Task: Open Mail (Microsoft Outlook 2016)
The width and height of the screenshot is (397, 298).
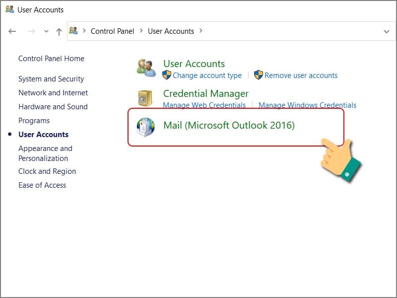Action: pos(229,125)
